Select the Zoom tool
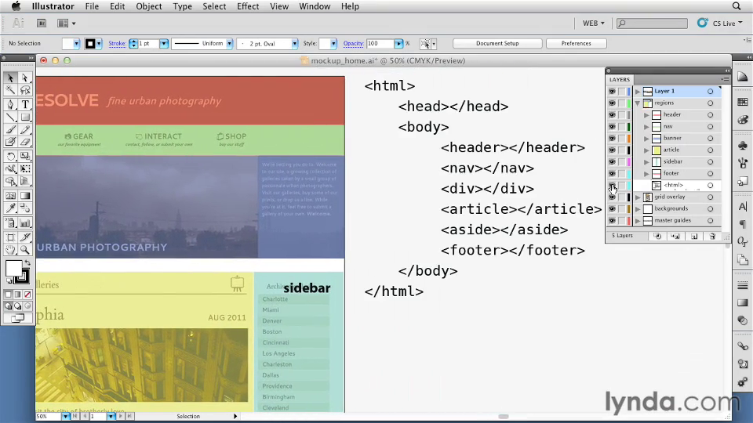 (25, 250)
